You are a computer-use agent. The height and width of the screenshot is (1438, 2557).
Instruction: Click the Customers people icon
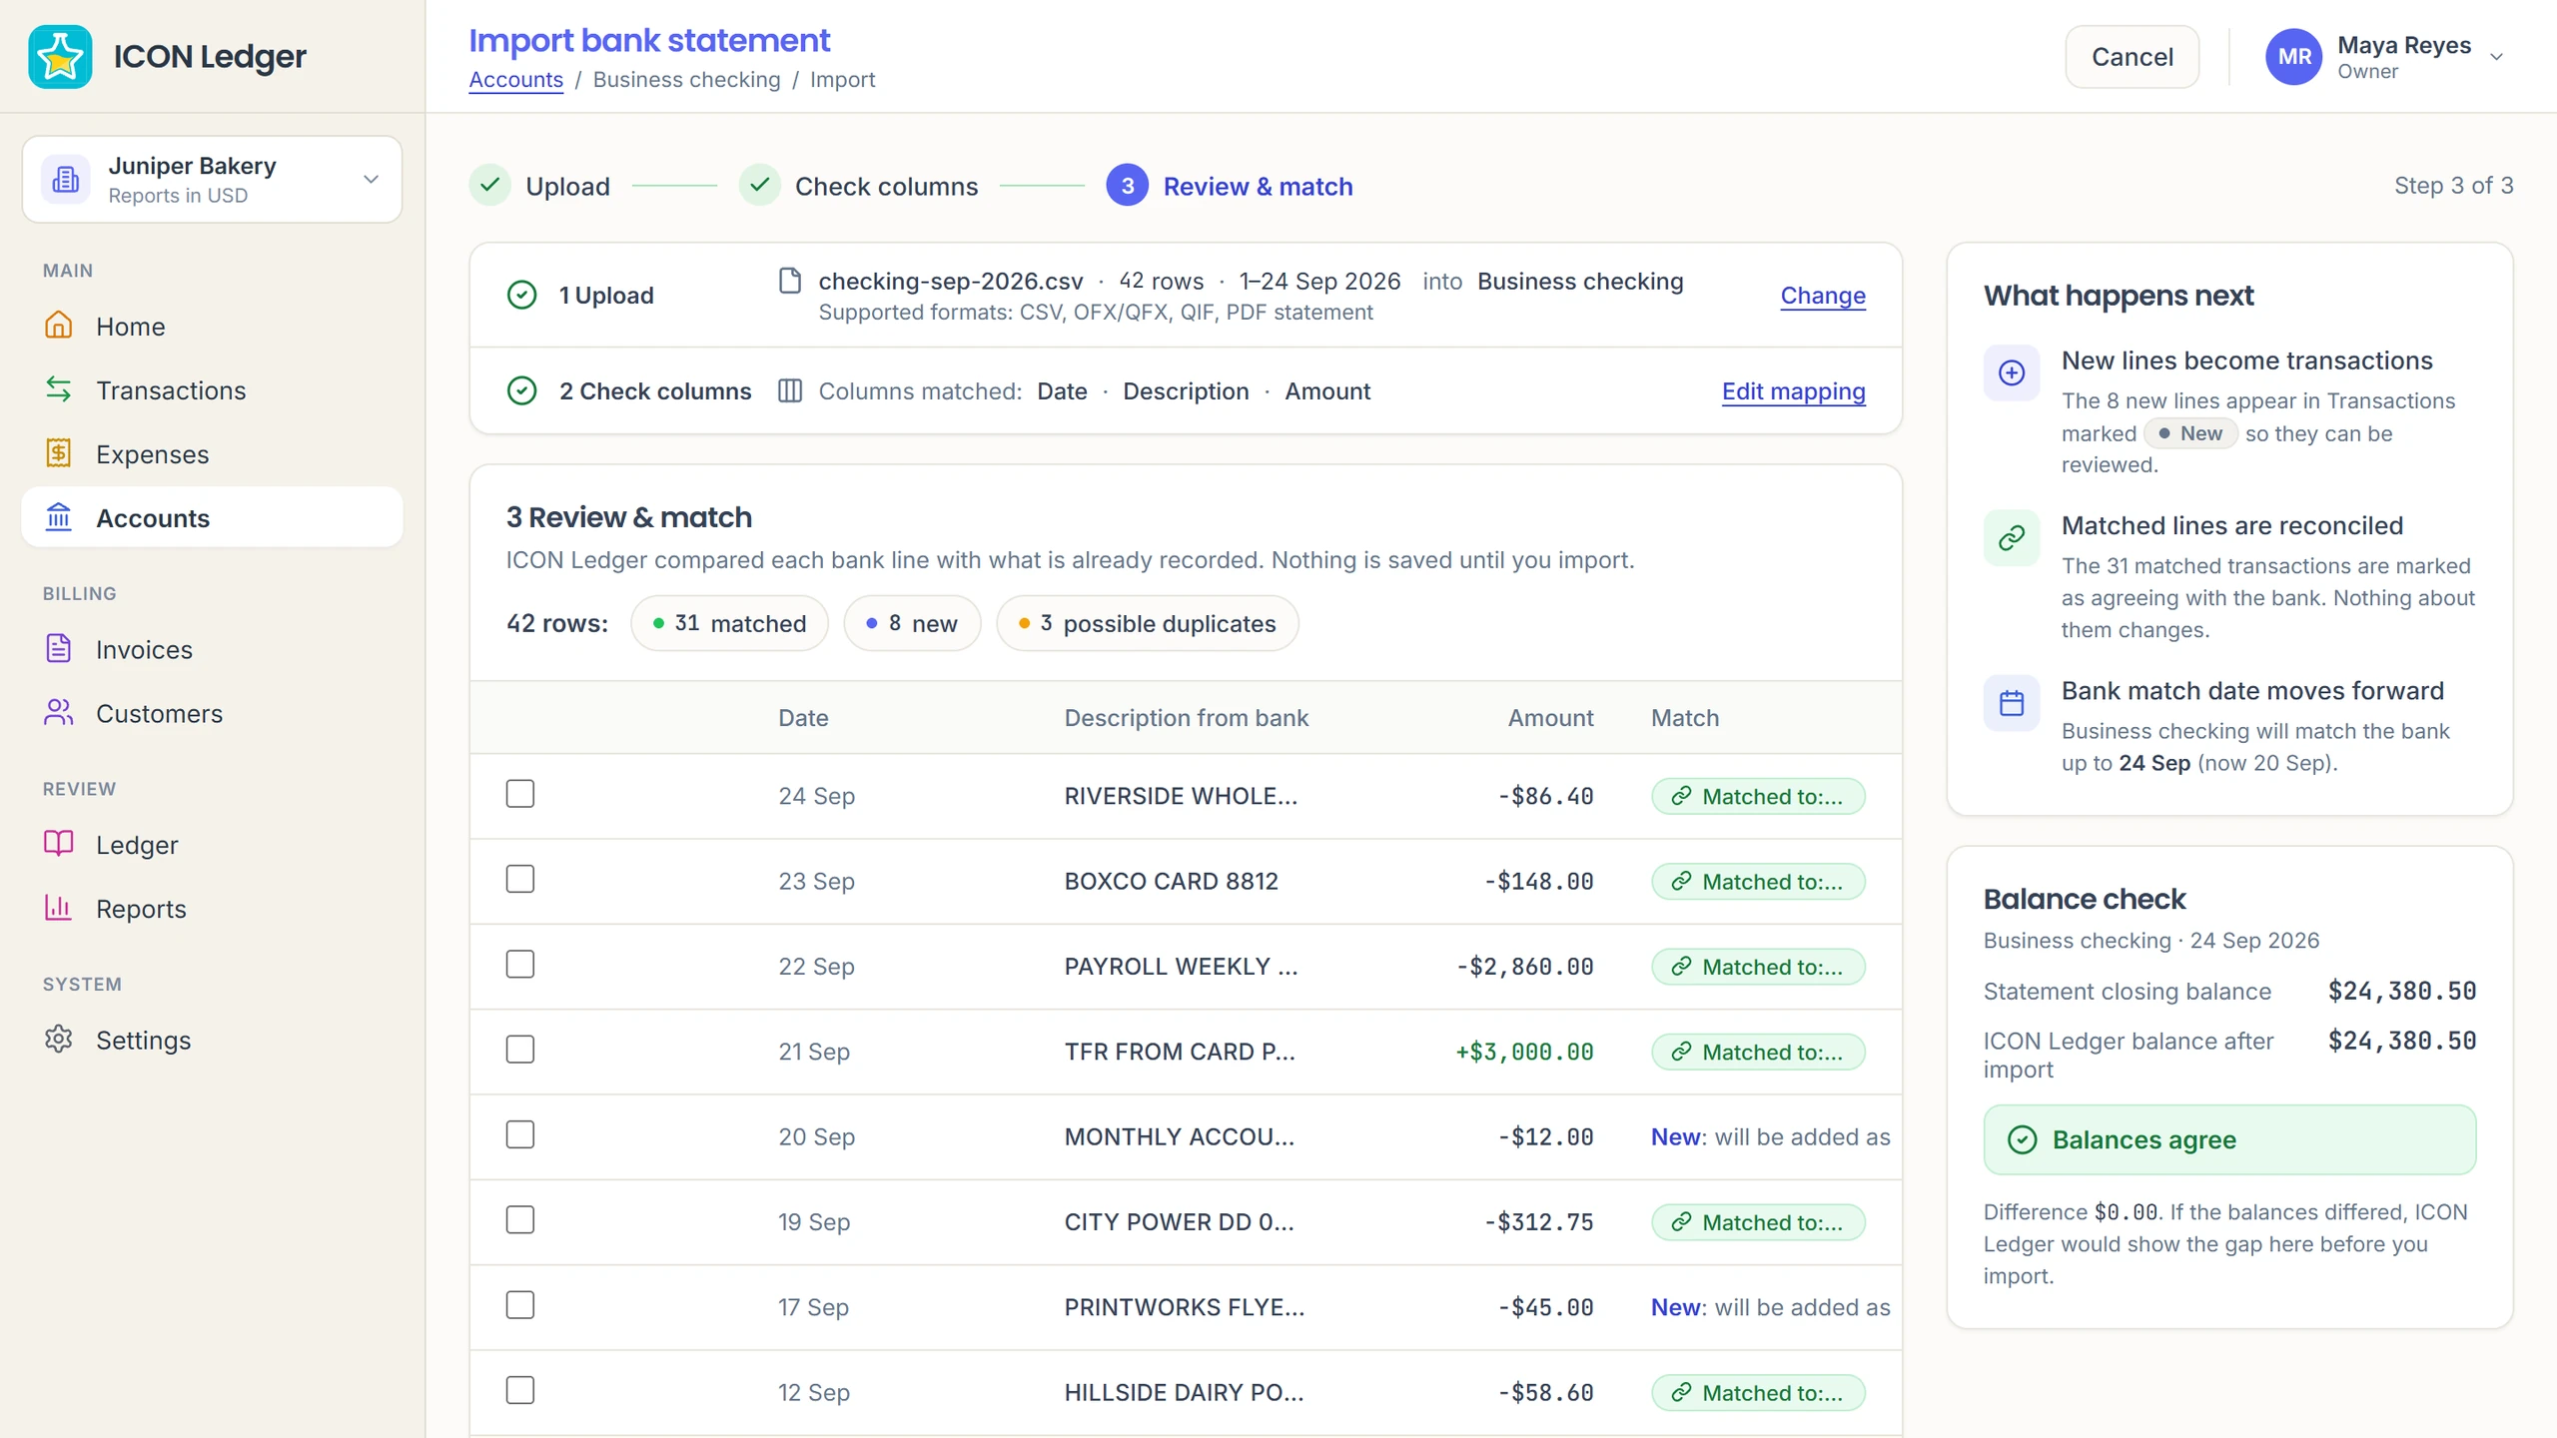click(59, 713)
